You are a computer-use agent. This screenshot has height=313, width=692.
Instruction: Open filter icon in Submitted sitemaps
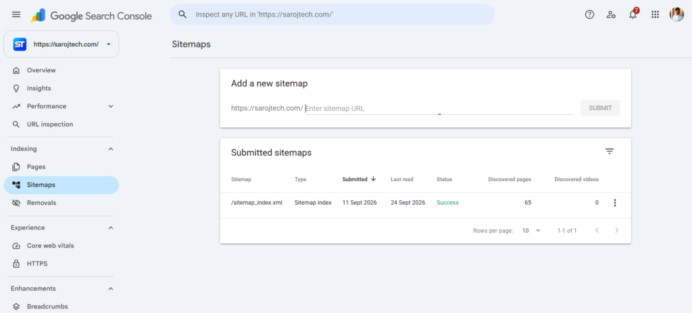[610, 151]
